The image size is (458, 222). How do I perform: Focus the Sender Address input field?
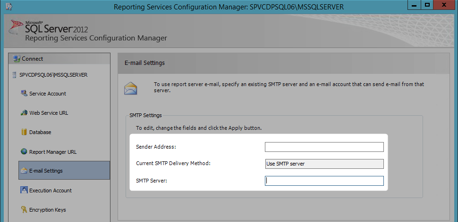tap(324, 147)
